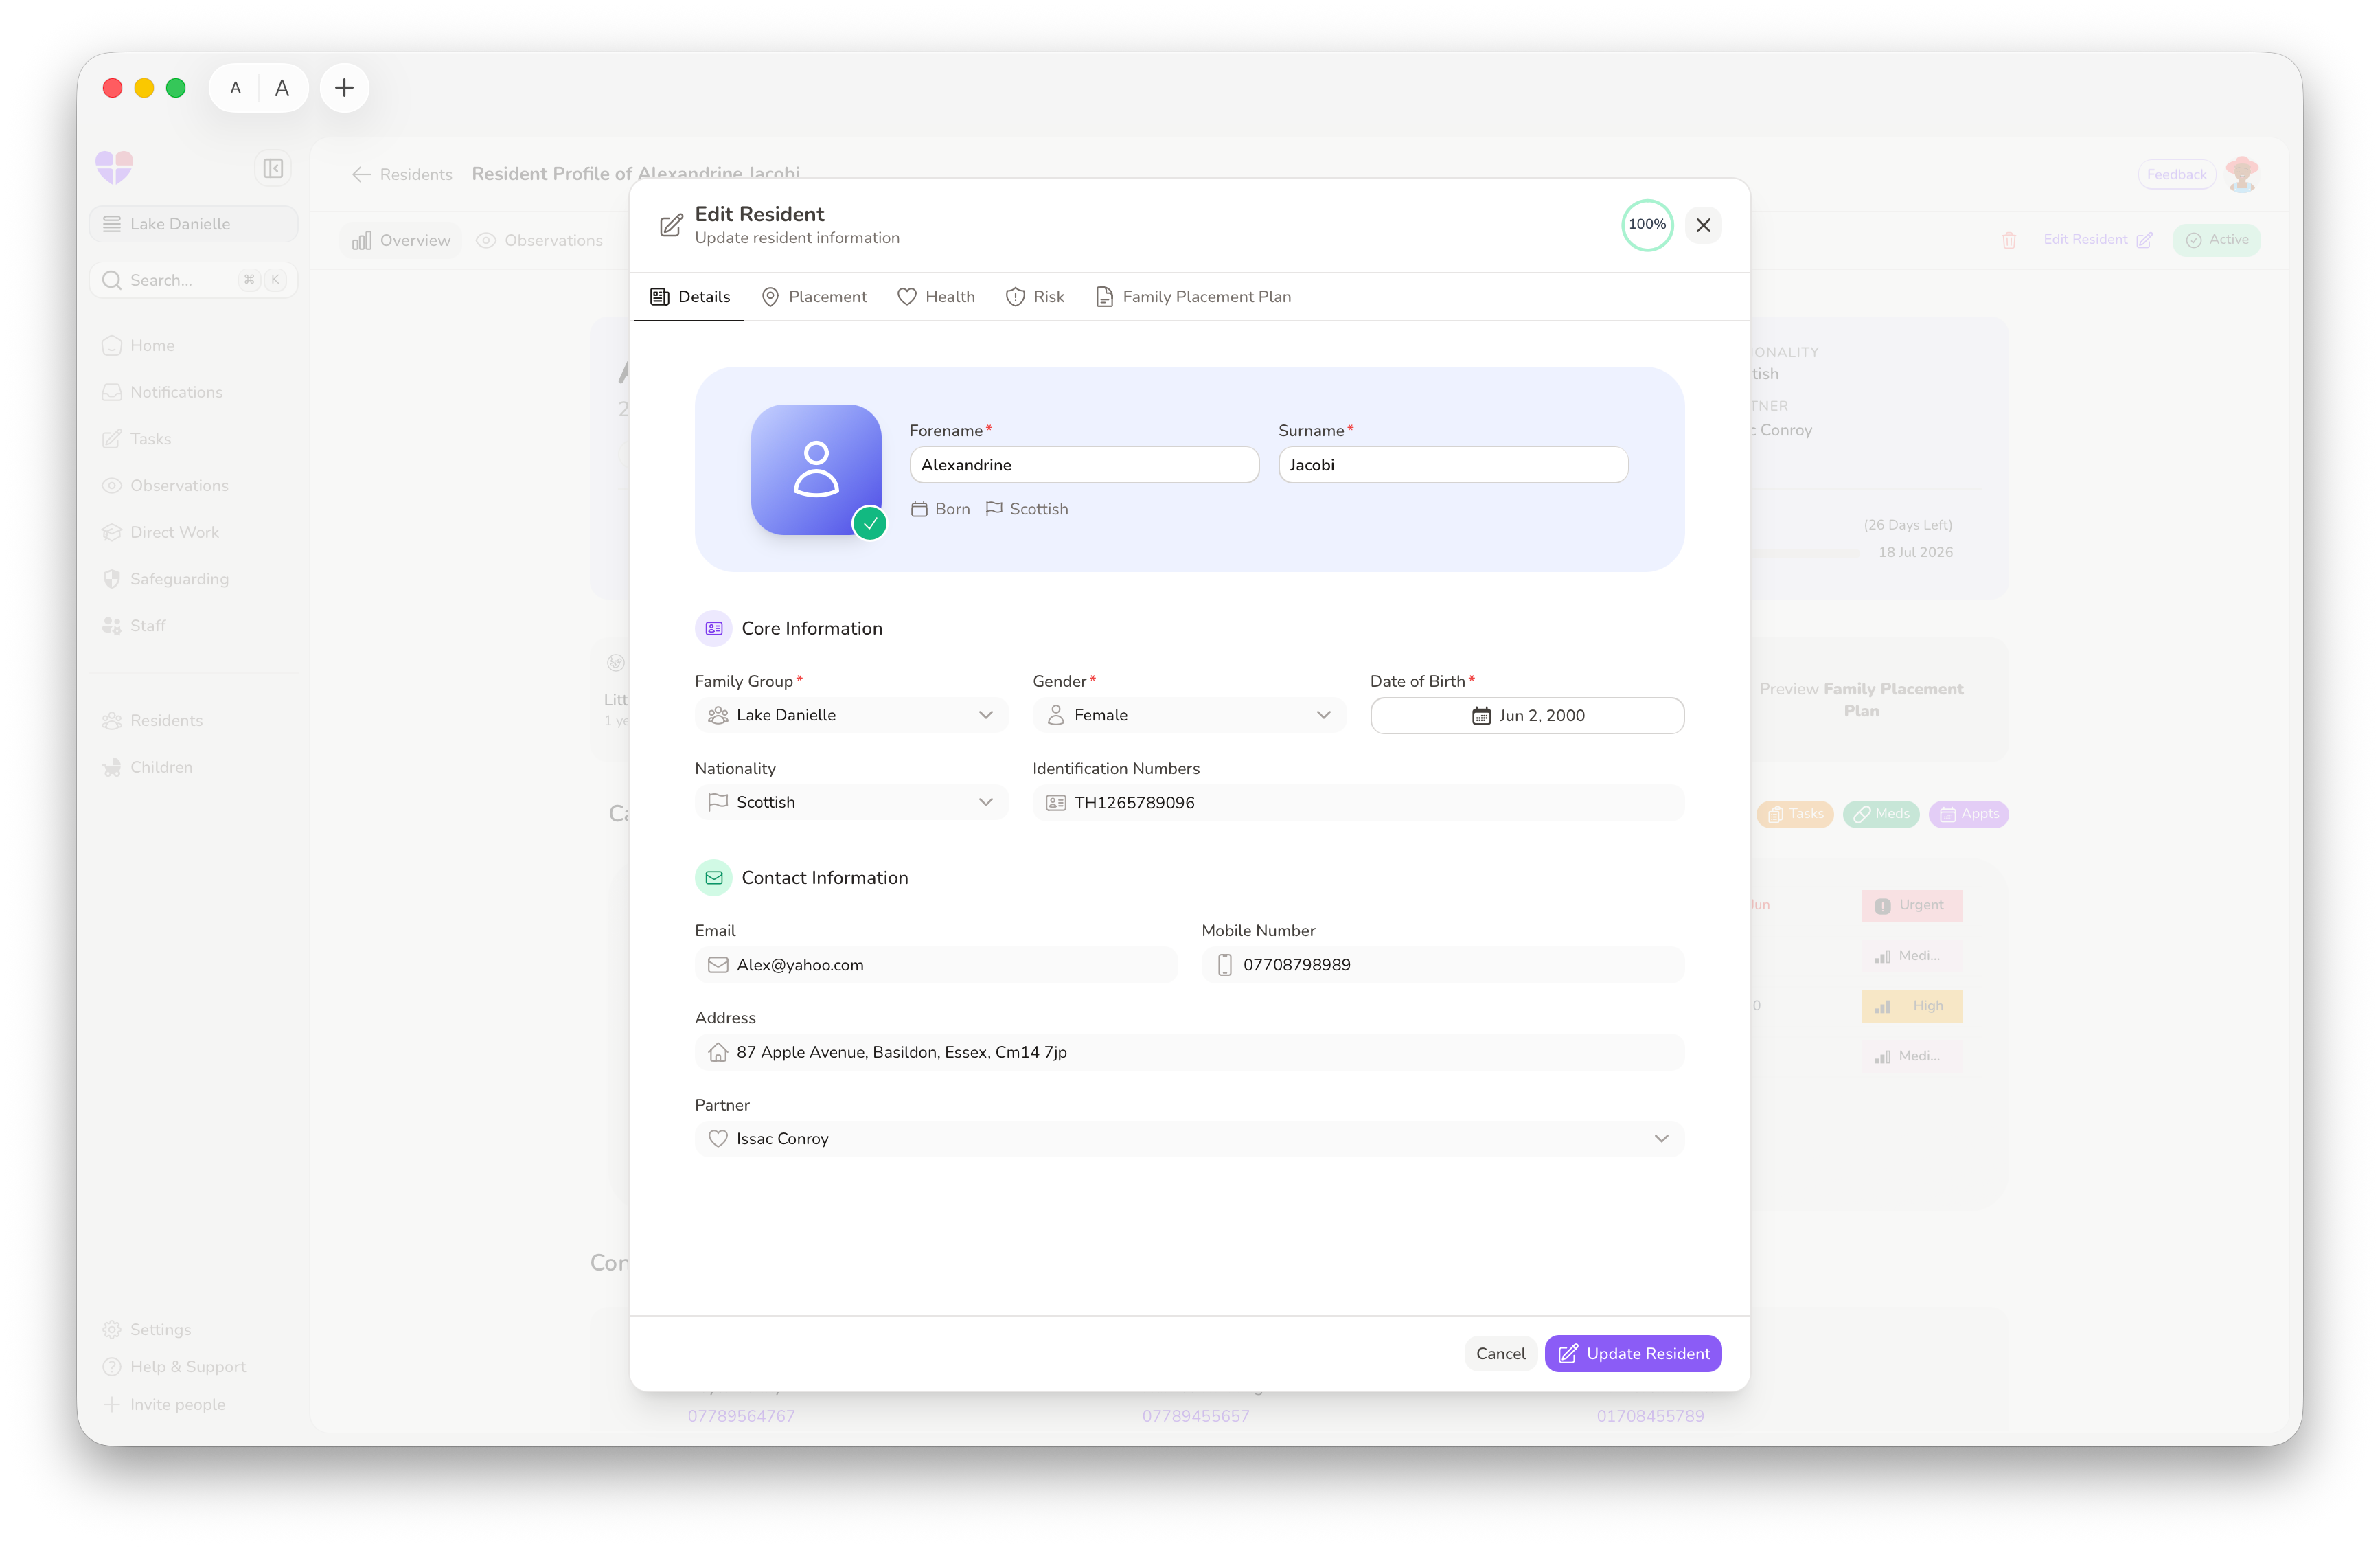The height and width of the screenshot is (1548, 2380).
Task: Click the green verified badge on avatar
Action: (x=870, y=523)
